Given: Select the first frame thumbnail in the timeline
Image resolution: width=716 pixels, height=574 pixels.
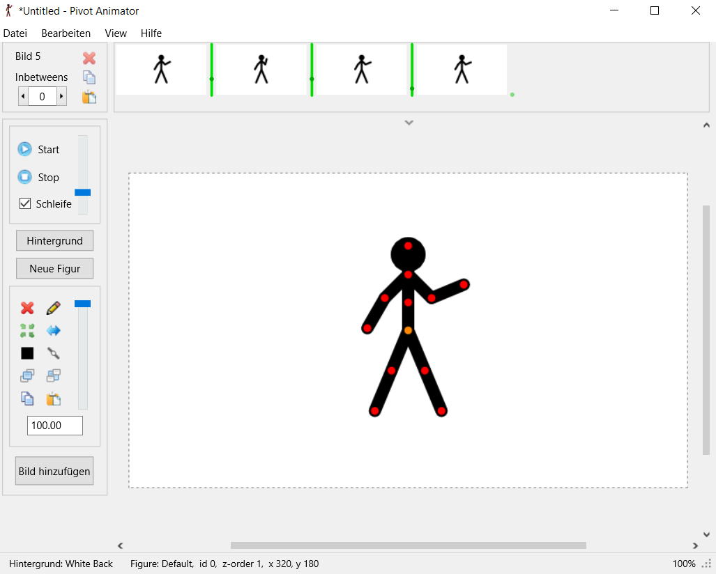Looking at the screenshot, I should click(x=161, y=70).
